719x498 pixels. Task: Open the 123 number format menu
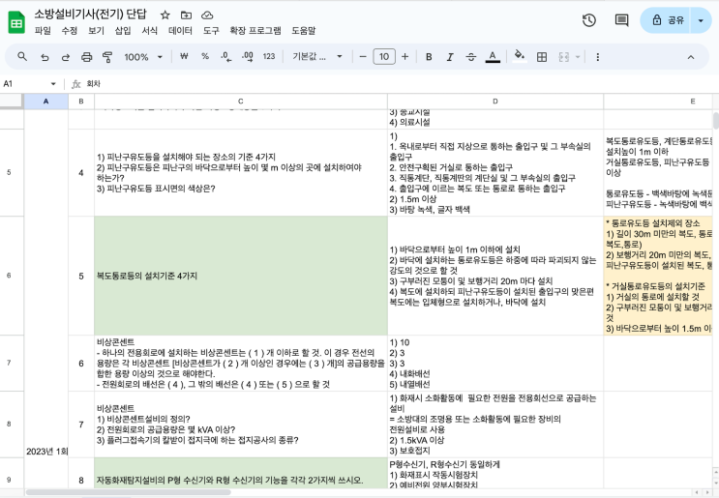[269, 56]
